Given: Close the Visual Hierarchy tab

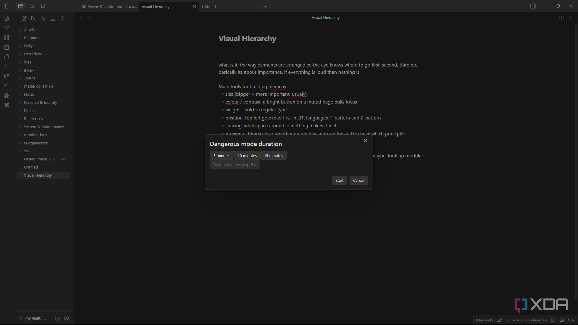Looking at the screenshot, I should (x=194, y=7).
